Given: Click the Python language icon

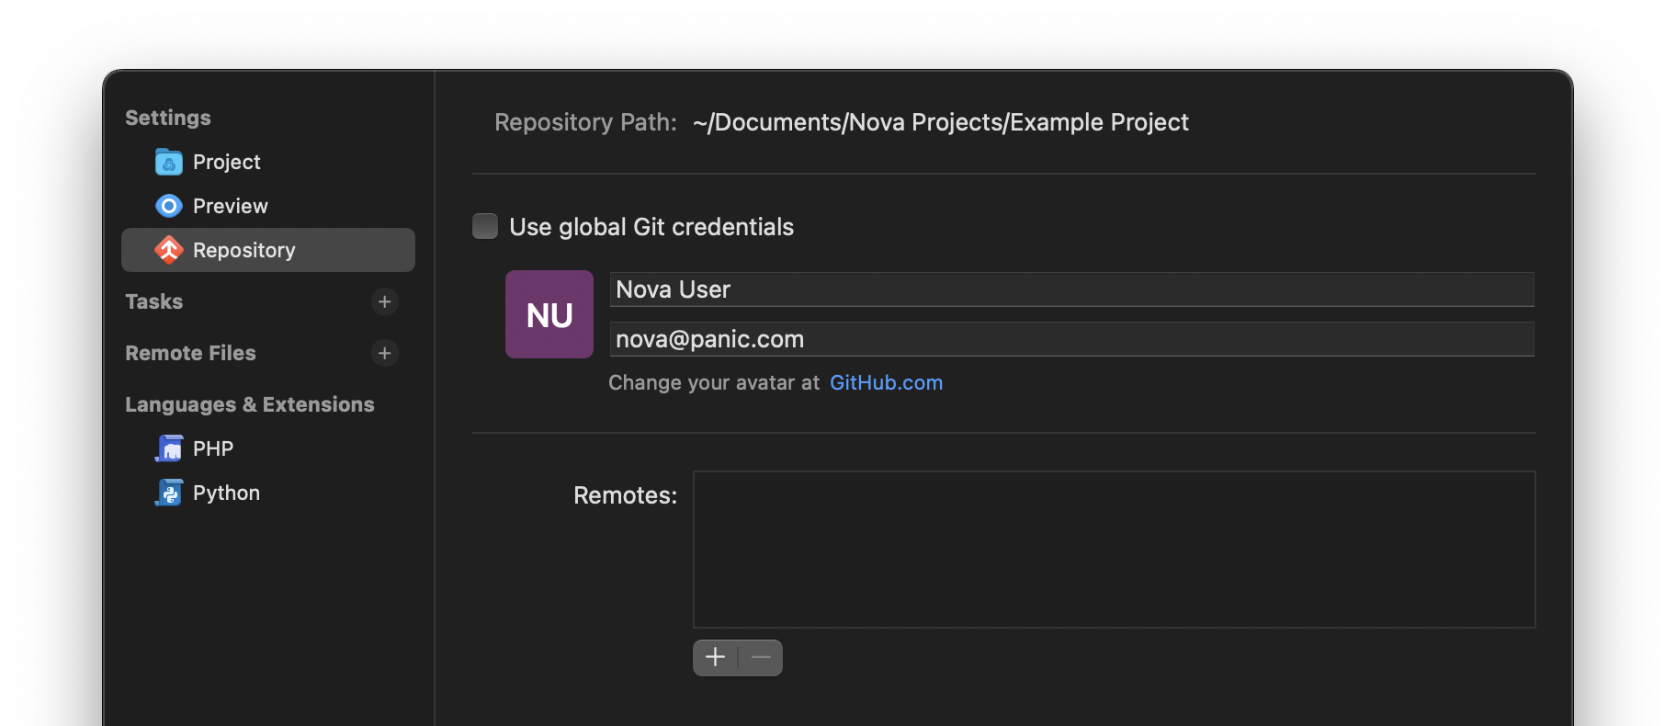Looking at the screenshot, I should 169,493.
